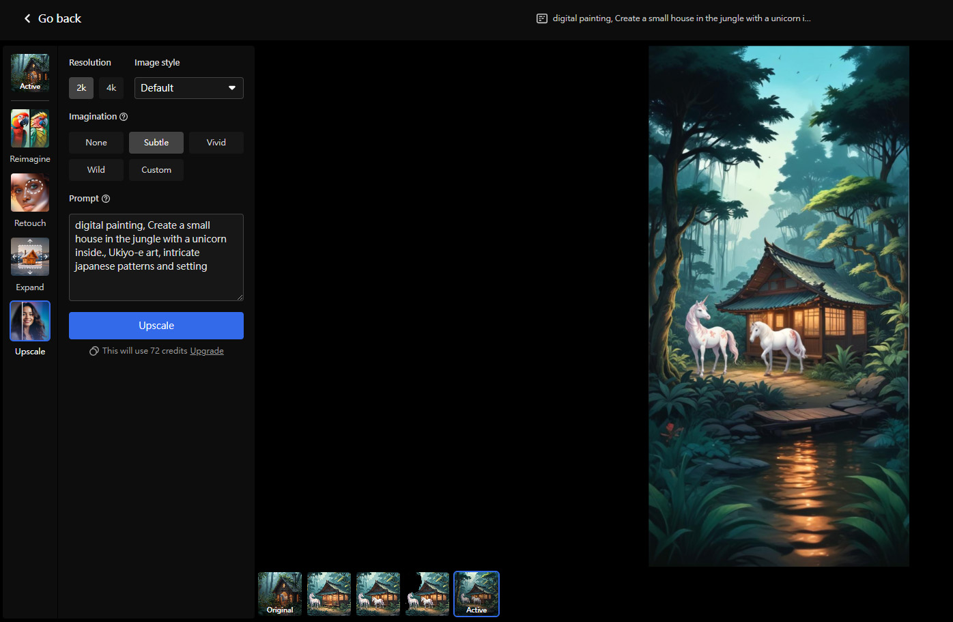Follow the Upgrade credits link
This screenshot has width=953, height=622.
point(207,351)
